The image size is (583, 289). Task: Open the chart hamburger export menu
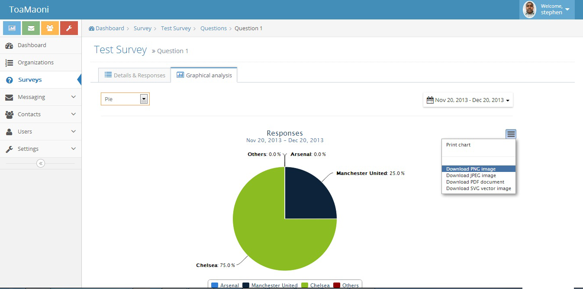point(511,134)
